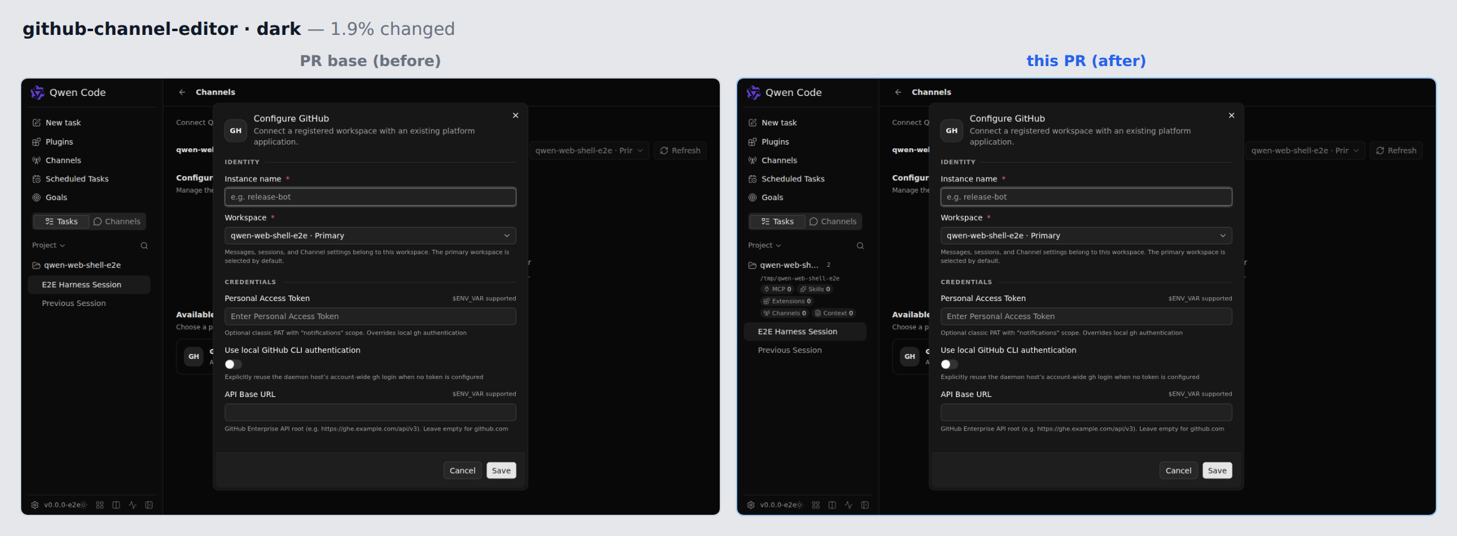Click the Qwen Code logo in the after screenshot
The image size is (1457, 536).
point(753,92)
